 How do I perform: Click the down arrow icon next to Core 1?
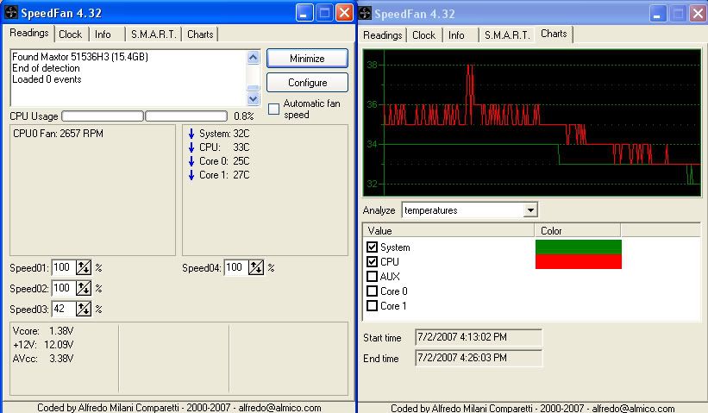tap(191, 175)
